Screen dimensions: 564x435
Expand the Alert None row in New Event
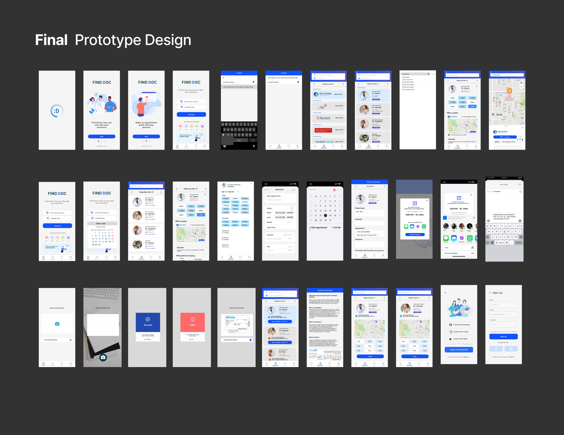coord(293,247)
